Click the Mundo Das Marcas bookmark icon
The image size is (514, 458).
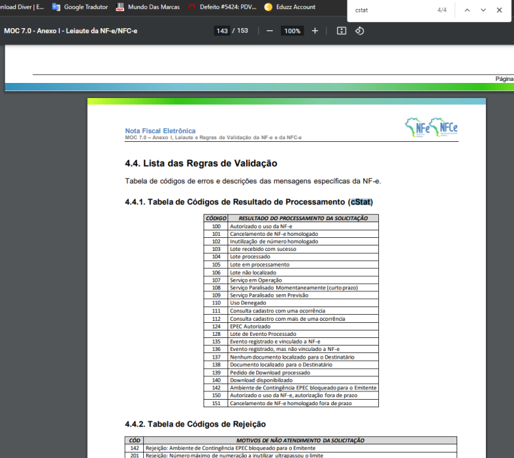pos(120,7)
